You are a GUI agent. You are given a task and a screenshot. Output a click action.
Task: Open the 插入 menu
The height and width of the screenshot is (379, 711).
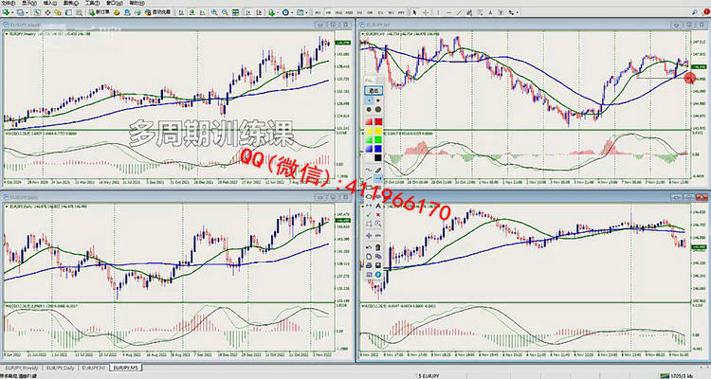coord(50,3)
